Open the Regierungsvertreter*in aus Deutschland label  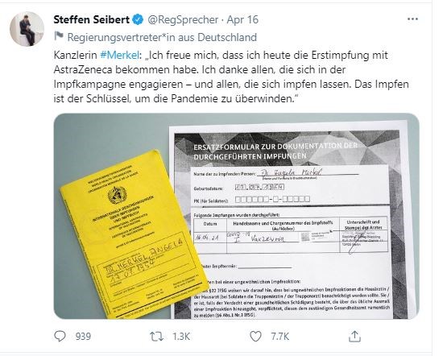tap(162, 37)
